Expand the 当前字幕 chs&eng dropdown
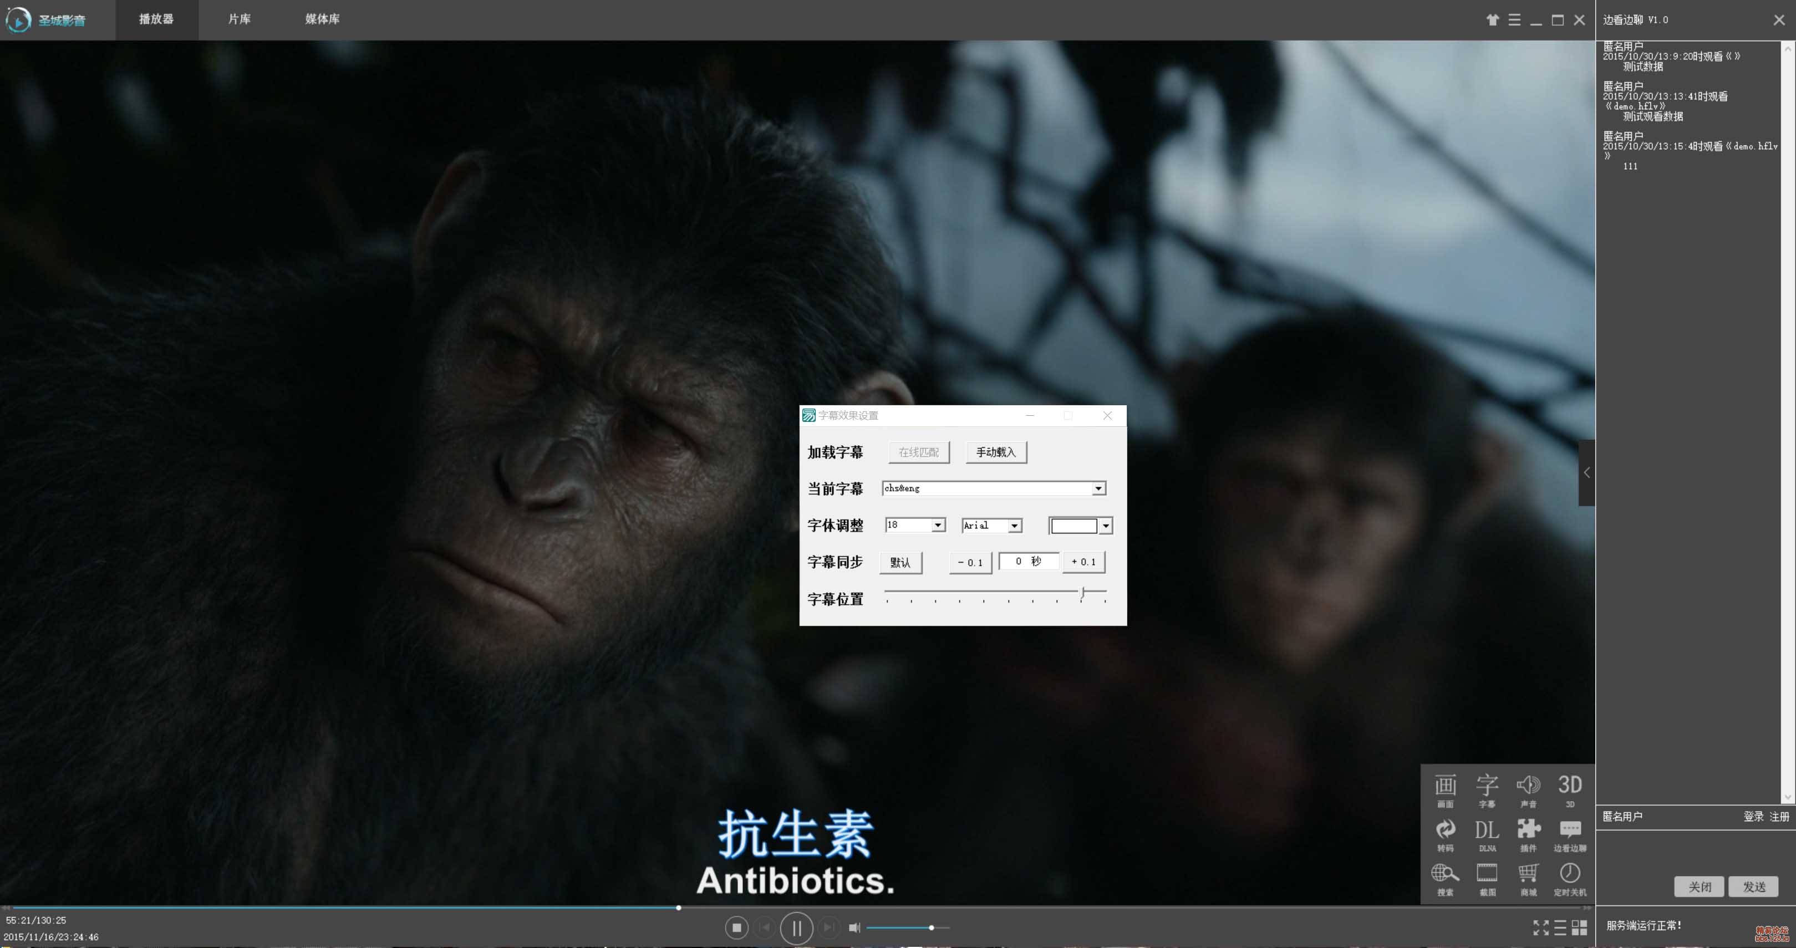 (1098, 488)
